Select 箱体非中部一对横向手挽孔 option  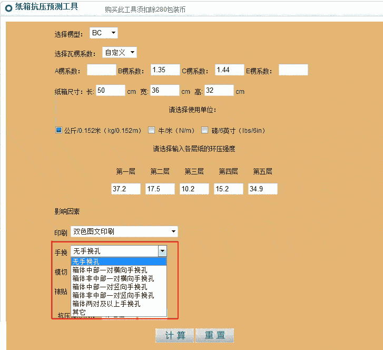click(x=119, y=278)
